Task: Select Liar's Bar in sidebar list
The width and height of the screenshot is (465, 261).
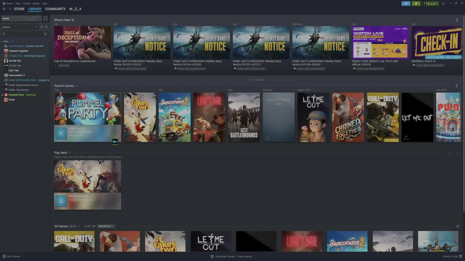Action: [14, 70]
